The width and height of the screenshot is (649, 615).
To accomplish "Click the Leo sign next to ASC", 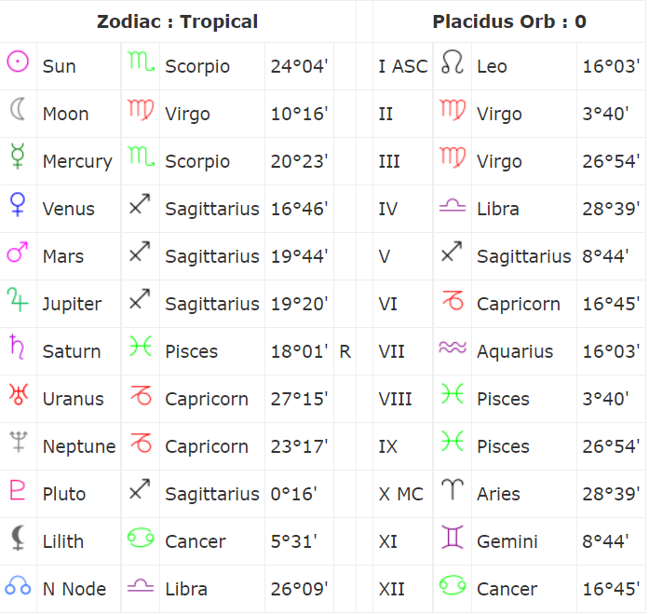I will (x=453, y=61).
